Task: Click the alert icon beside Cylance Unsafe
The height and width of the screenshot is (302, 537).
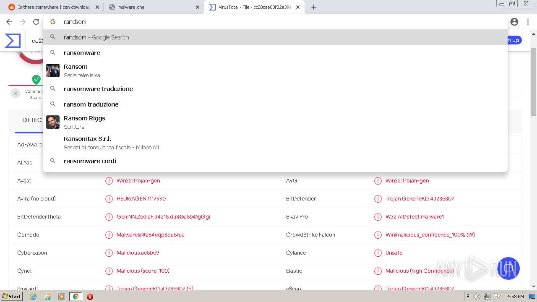Action: pos(378,253)
